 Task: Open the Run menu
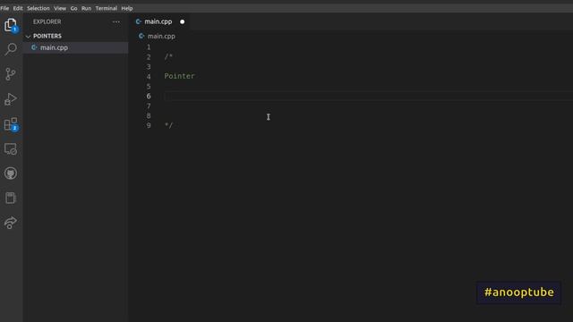[86, 8]
